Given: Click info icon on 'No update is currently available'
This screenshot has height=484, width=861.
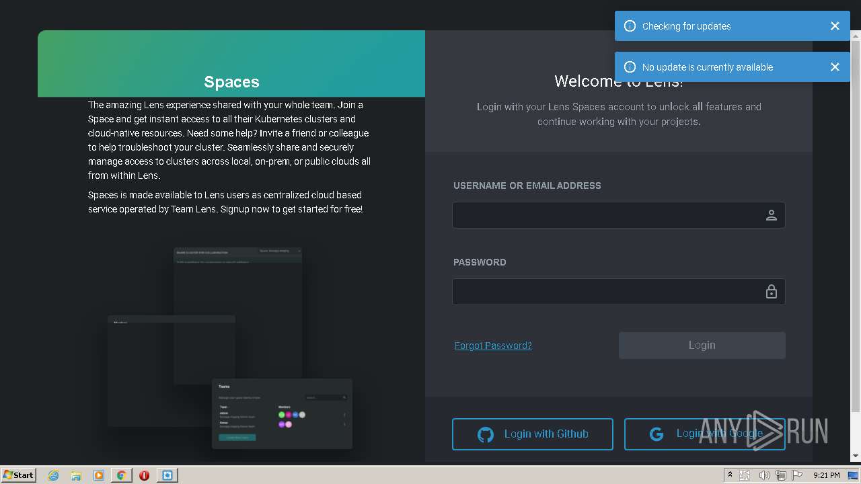Looking at the screenshot, I should (x=630, y=67).
